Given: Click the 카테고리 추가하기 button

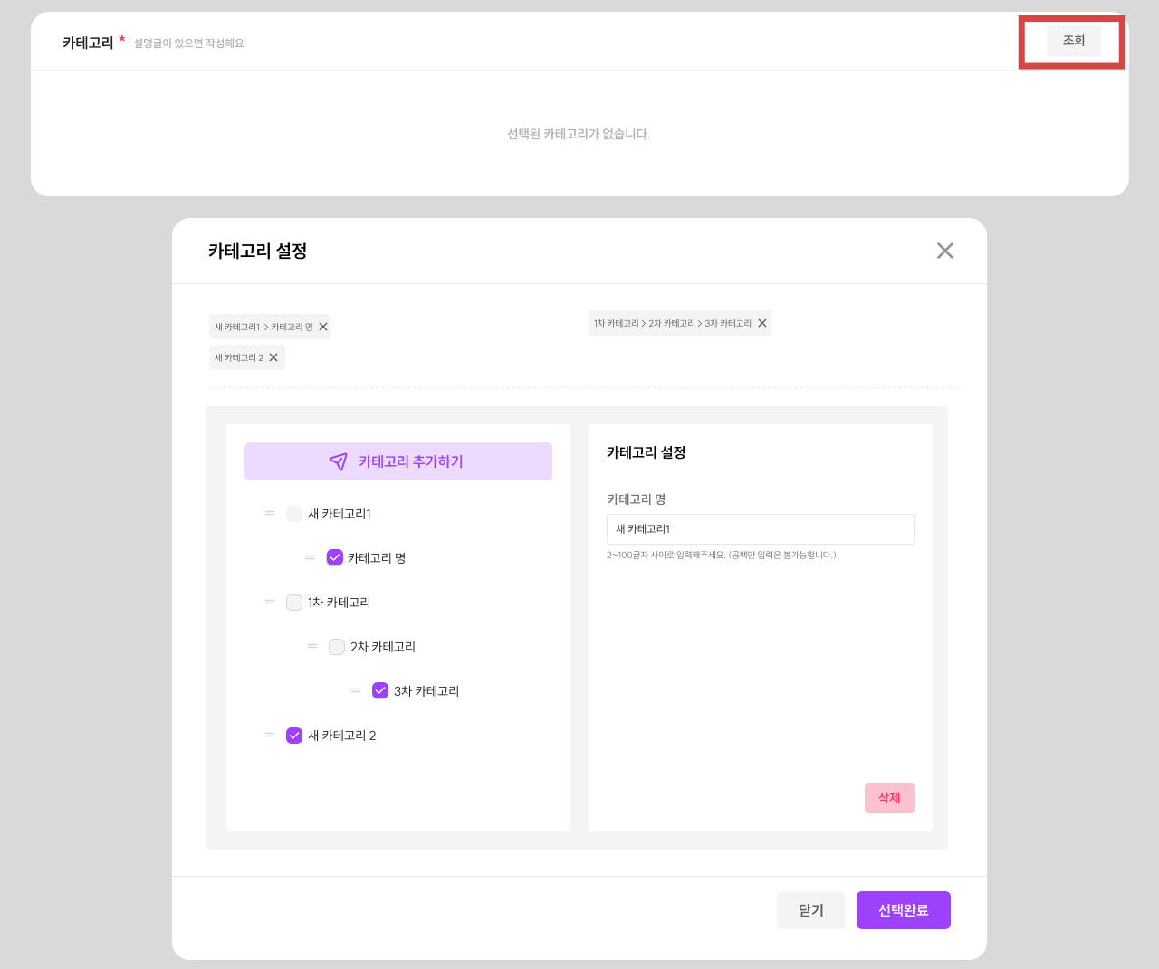Looking at the screenshot, I should pos(398,461).
